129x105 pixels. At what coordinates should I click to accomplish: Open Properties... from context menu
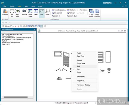coord(85,81)
